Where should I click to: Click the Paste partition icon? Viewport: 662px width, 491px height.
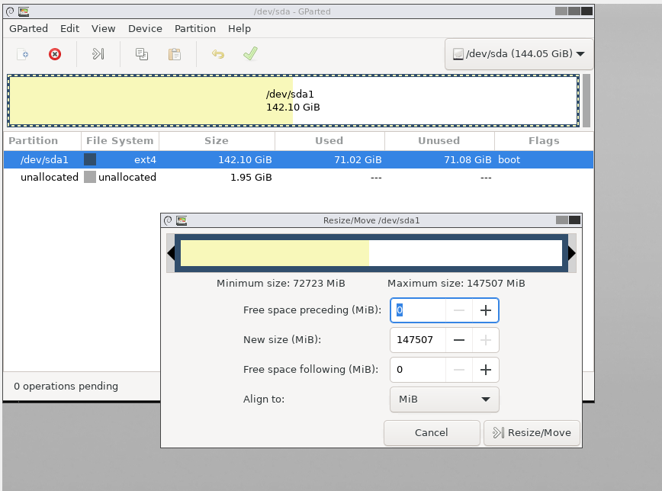pos(174,53)
